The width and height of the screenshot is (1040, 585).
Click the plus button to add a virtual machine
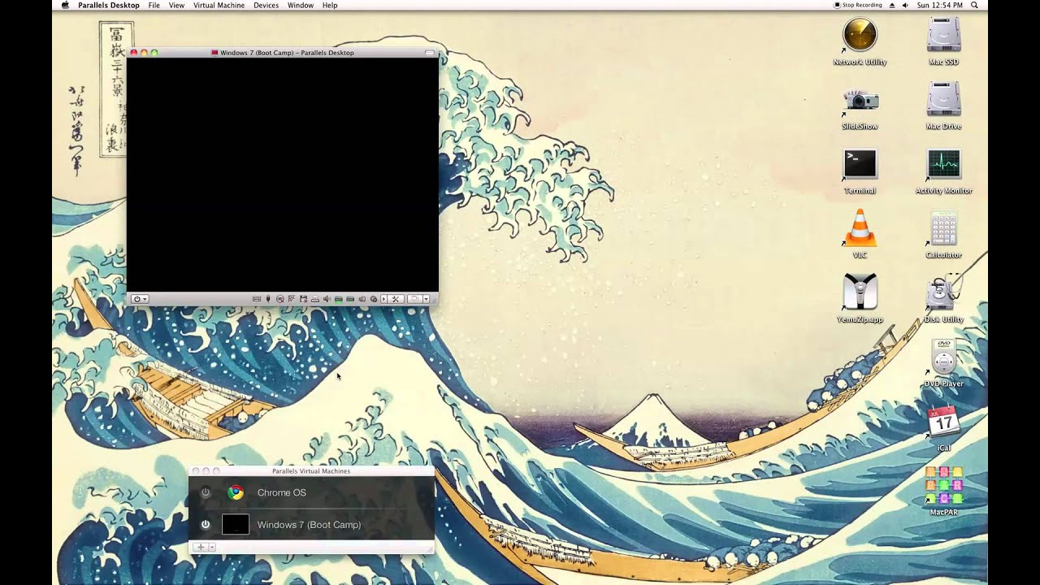pos(201,548)
